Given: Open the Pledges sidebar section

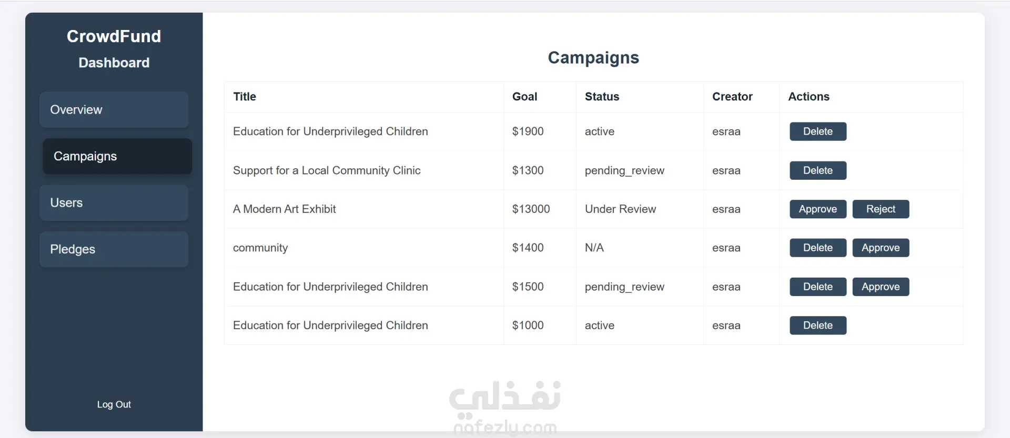Looking at the screenshot, I should coord(114,249).
